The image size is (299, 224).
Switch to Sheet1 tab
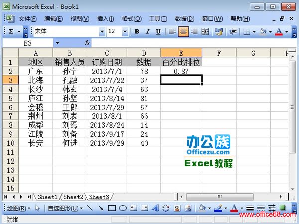47,197
